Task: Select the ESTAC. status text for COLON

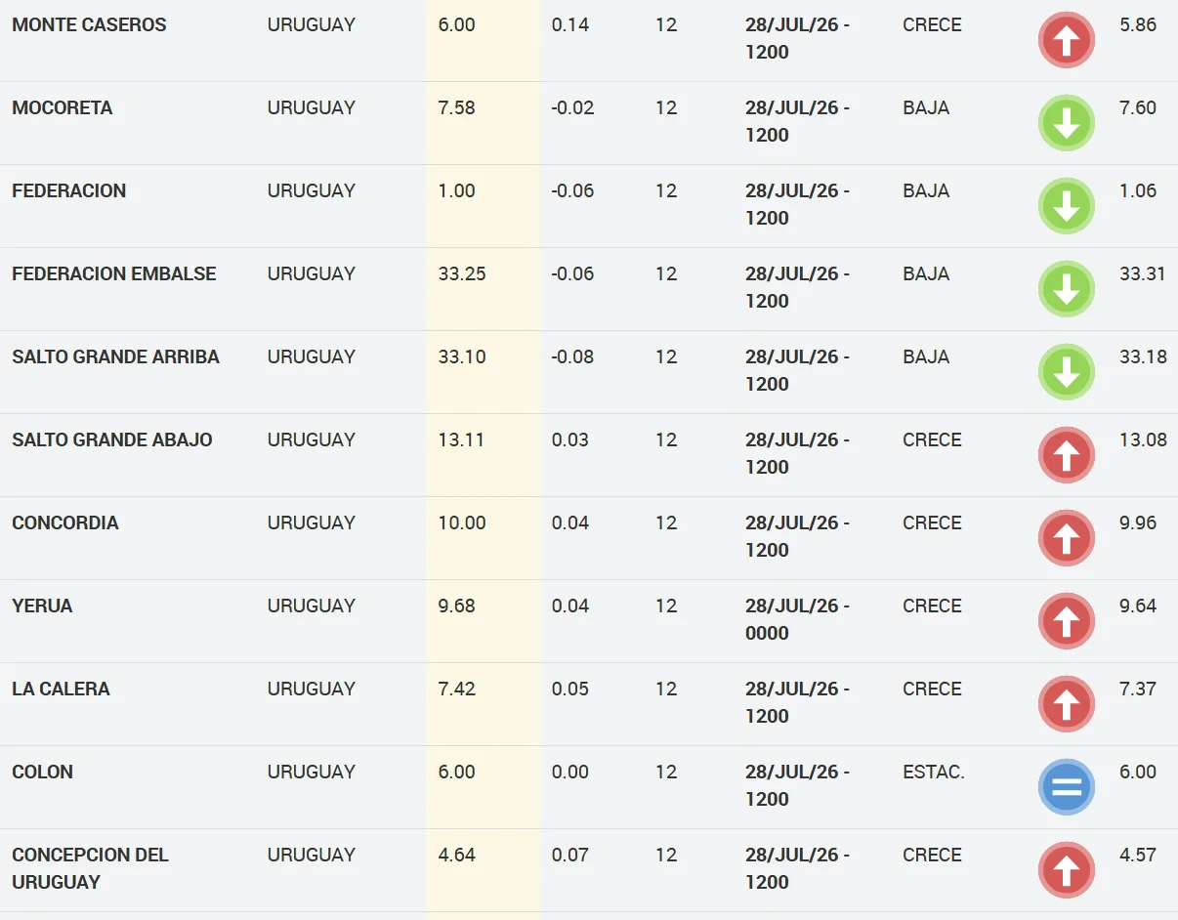Action: click(934, 772)
